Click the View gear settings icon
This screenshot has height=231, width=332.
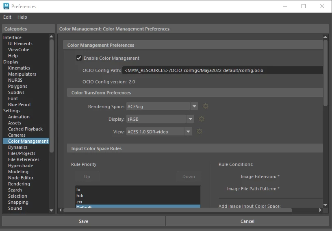[x=200, y=131]
